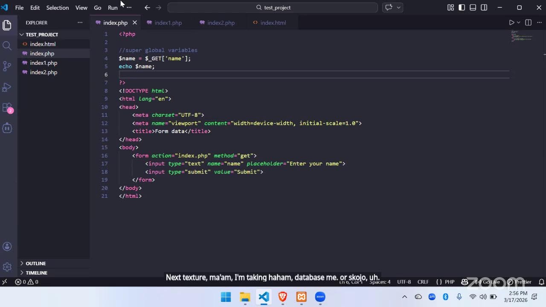Open the Copilot chat robot icon
The image size is (546, 307).
tap(7, 127)
